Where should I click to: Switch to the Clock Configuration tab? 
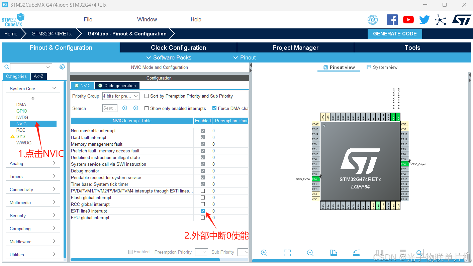coord(178,47)
